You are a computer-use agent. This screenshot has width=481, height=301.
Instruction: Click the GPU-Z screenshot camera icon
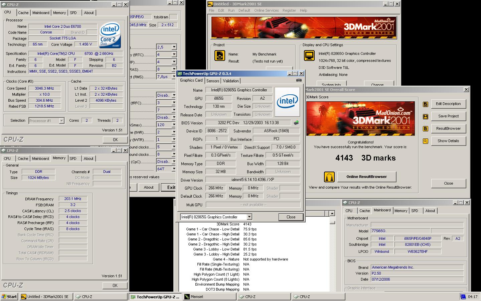click(x=299, y=80)
